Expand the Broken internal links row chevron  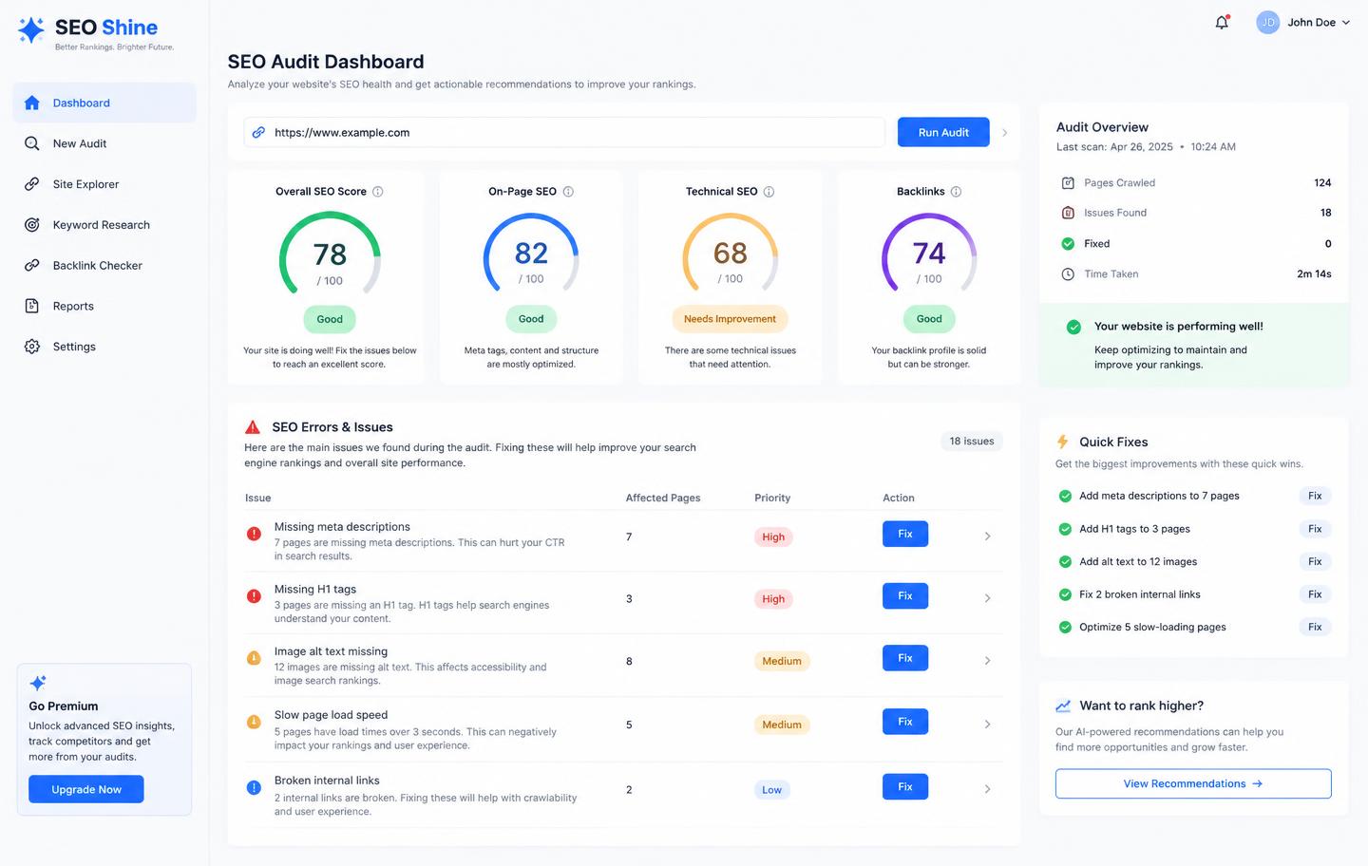[x=987, y=789]
